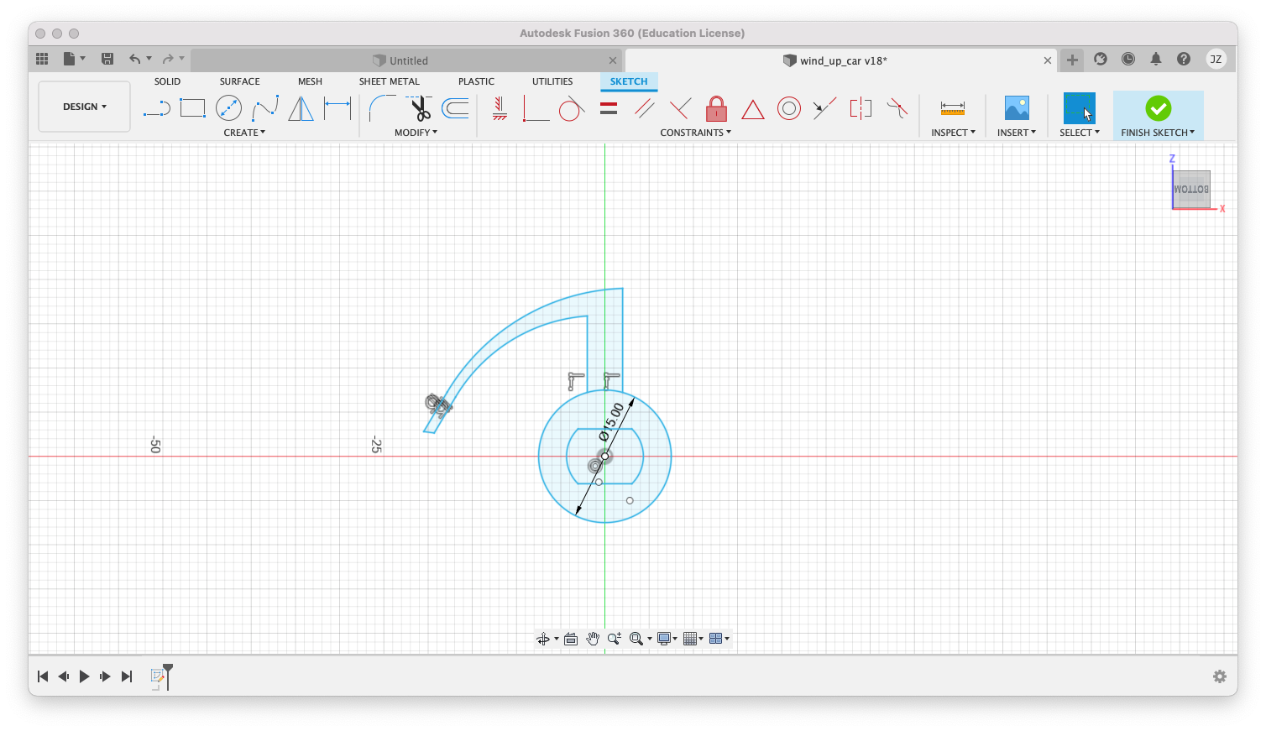The image size is (1266, 731).
Task: Undo the last action
Action: coord(134,59)
